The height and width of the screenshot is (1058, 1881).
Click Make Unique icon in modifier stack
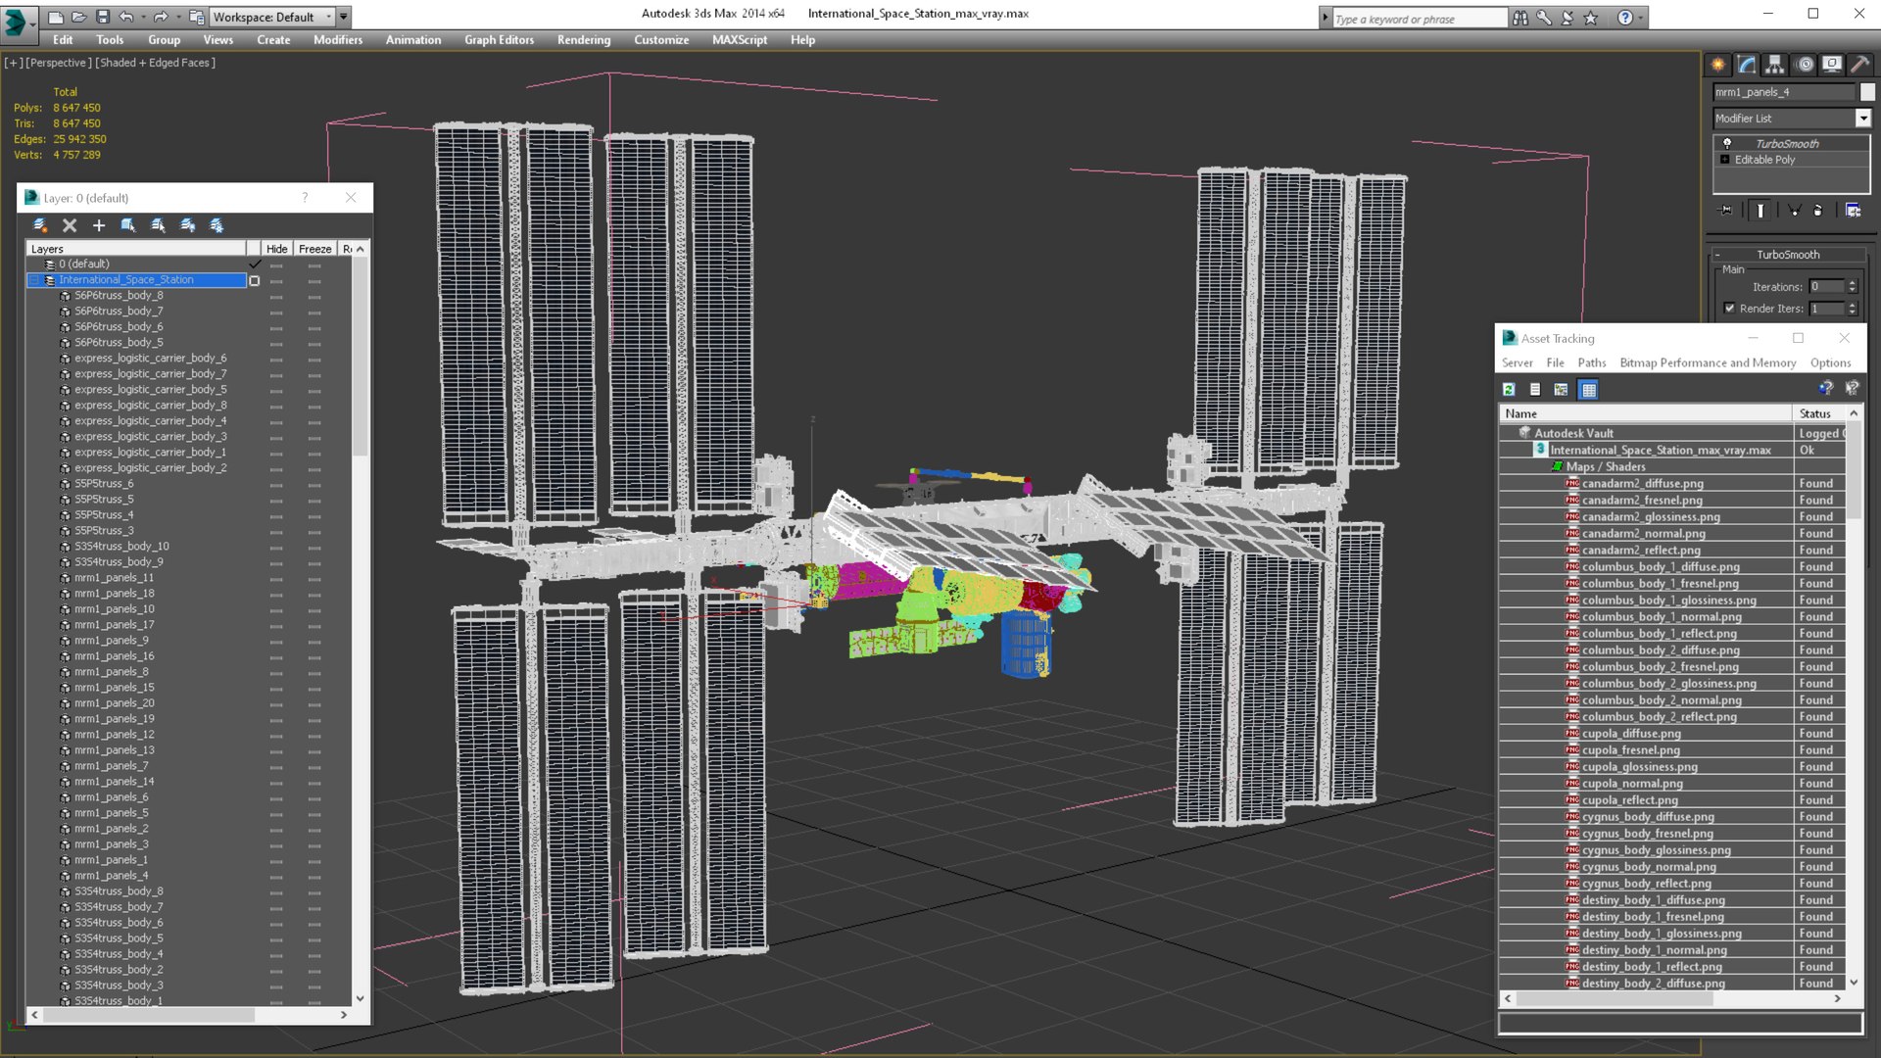tap(1795, 210)
